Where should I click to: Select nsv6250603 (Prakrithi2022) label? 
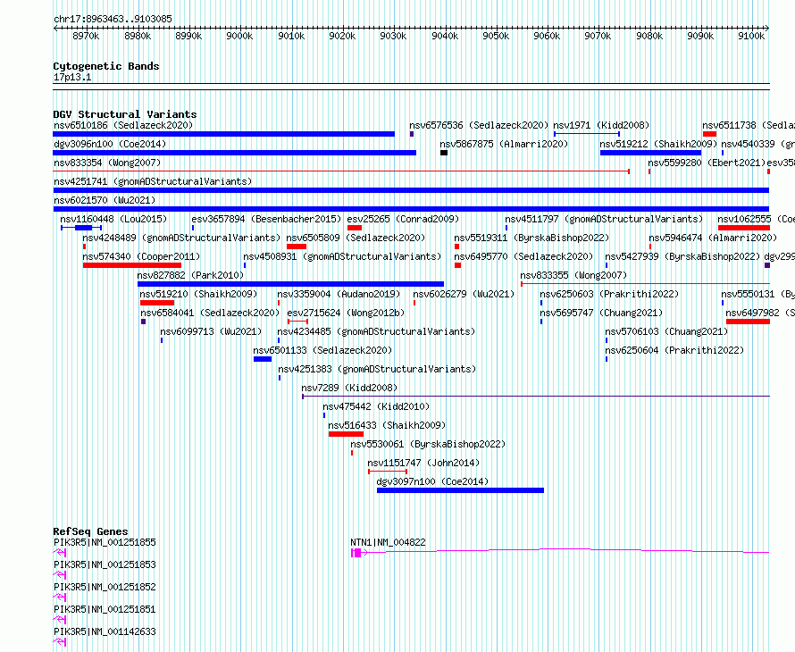pyautogui.click(x=609, y=294)
